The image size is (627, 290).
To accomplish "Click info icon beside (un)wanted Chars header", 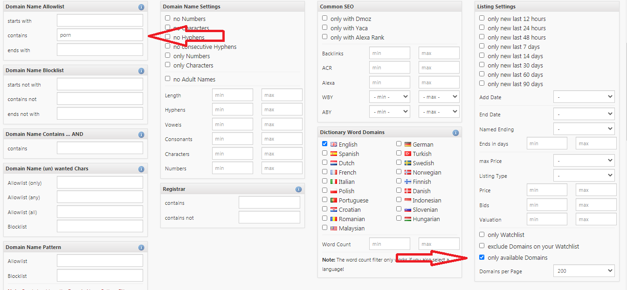I will click(x=141, y=169).
